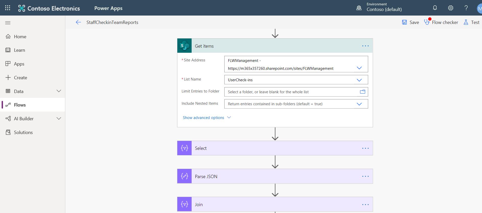Screen dimensions: 482x213
Task: Open notifications bell icon
Action: [435, 8]
